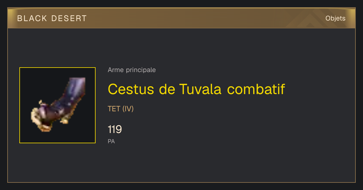This screenshot has width=363, height=190.
Task: Select the Arme principale category label
Action: point(132,70)
